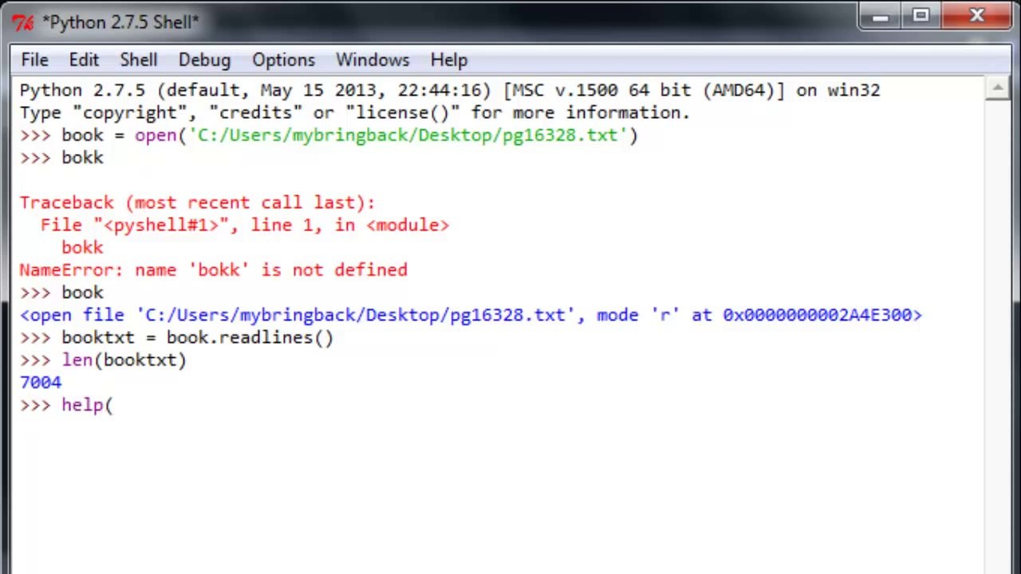Click the mistyped 'bokk' command line
This screenshot has width=1021, height=574.
pos(61,157)
